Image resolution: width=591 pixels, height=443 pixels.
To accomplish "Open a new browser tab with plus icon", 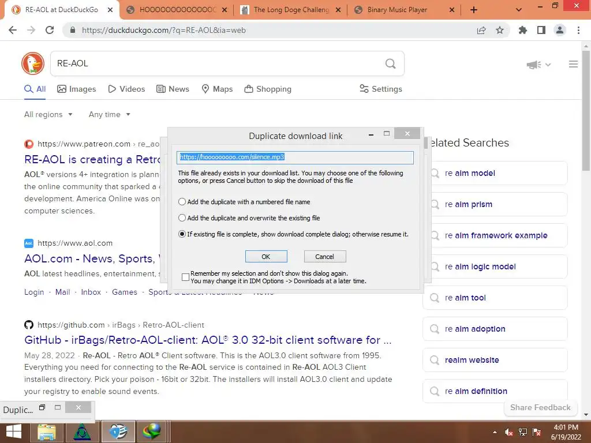I will [x=474, y=10].
